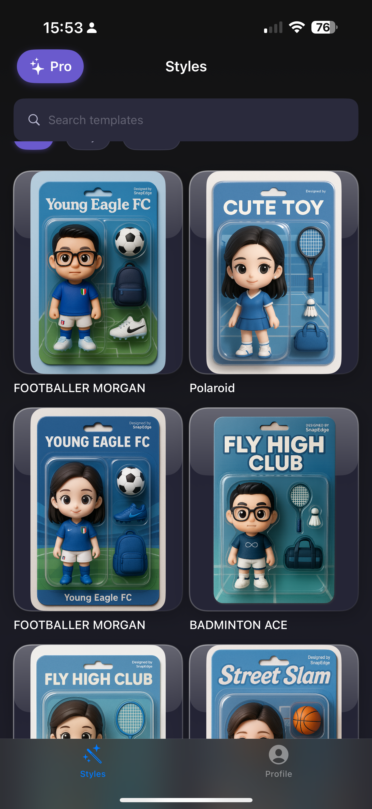This screenshot has height=809, width=372.
Task: Click the search magnifier icon
Action: pyautogui.click(x=34, y=120)
